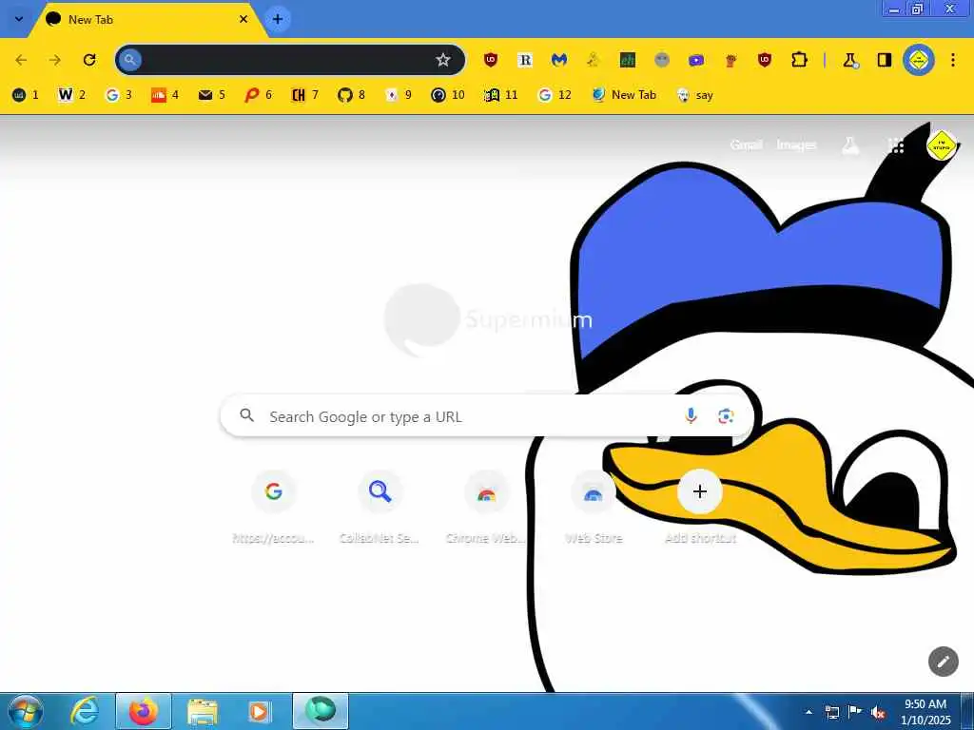This screenshot has height=730, width=974.
Task: Open the purple video extension icon
Action: (x=696, y=60)
